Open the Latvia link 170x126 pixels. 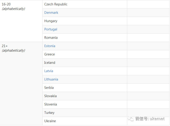(49, 71)
